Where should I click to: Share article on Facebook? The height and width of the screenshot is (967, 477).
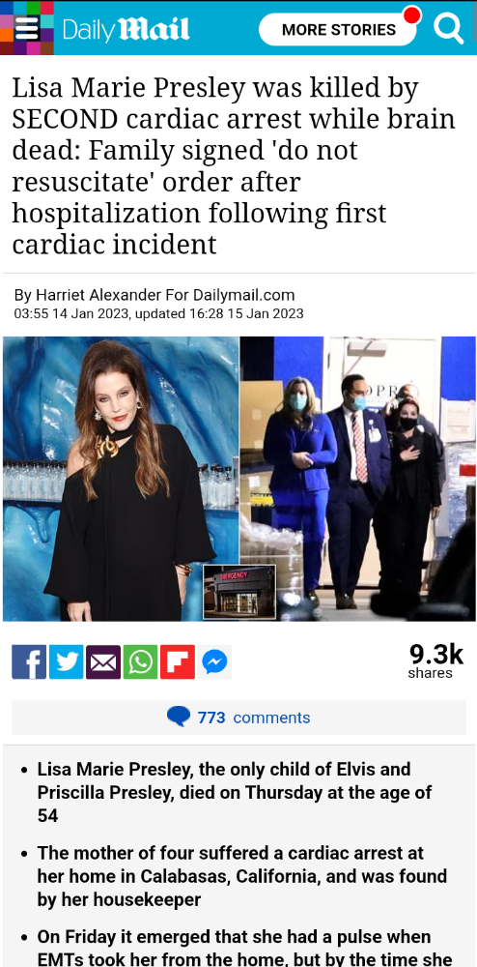(x=29, y=661)
